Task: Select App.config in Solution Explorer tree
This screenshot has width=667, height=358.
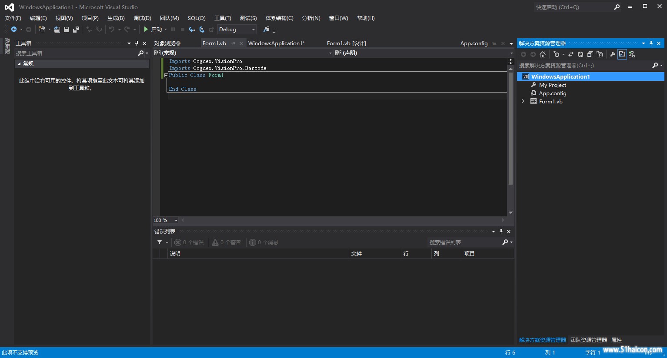Action: [553, 93]
